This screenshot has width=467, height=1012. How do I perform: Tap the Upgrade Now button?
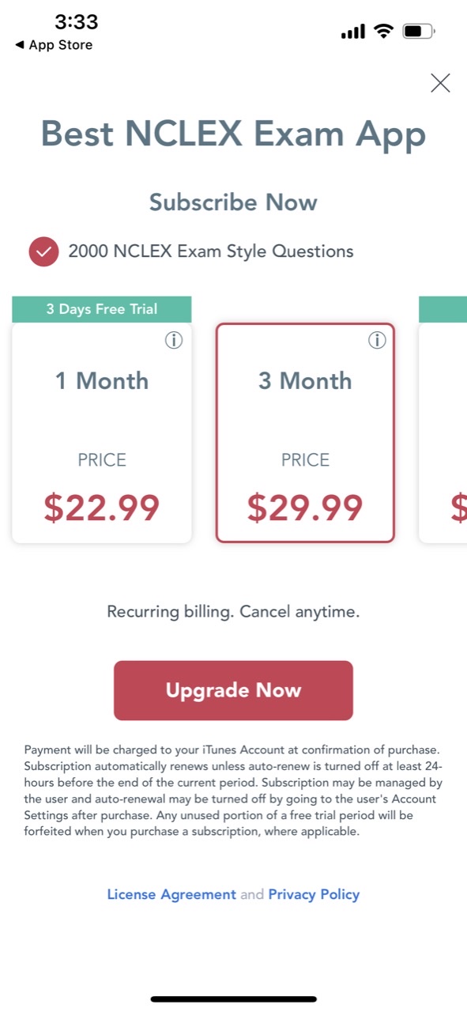(x=233, y=690)
